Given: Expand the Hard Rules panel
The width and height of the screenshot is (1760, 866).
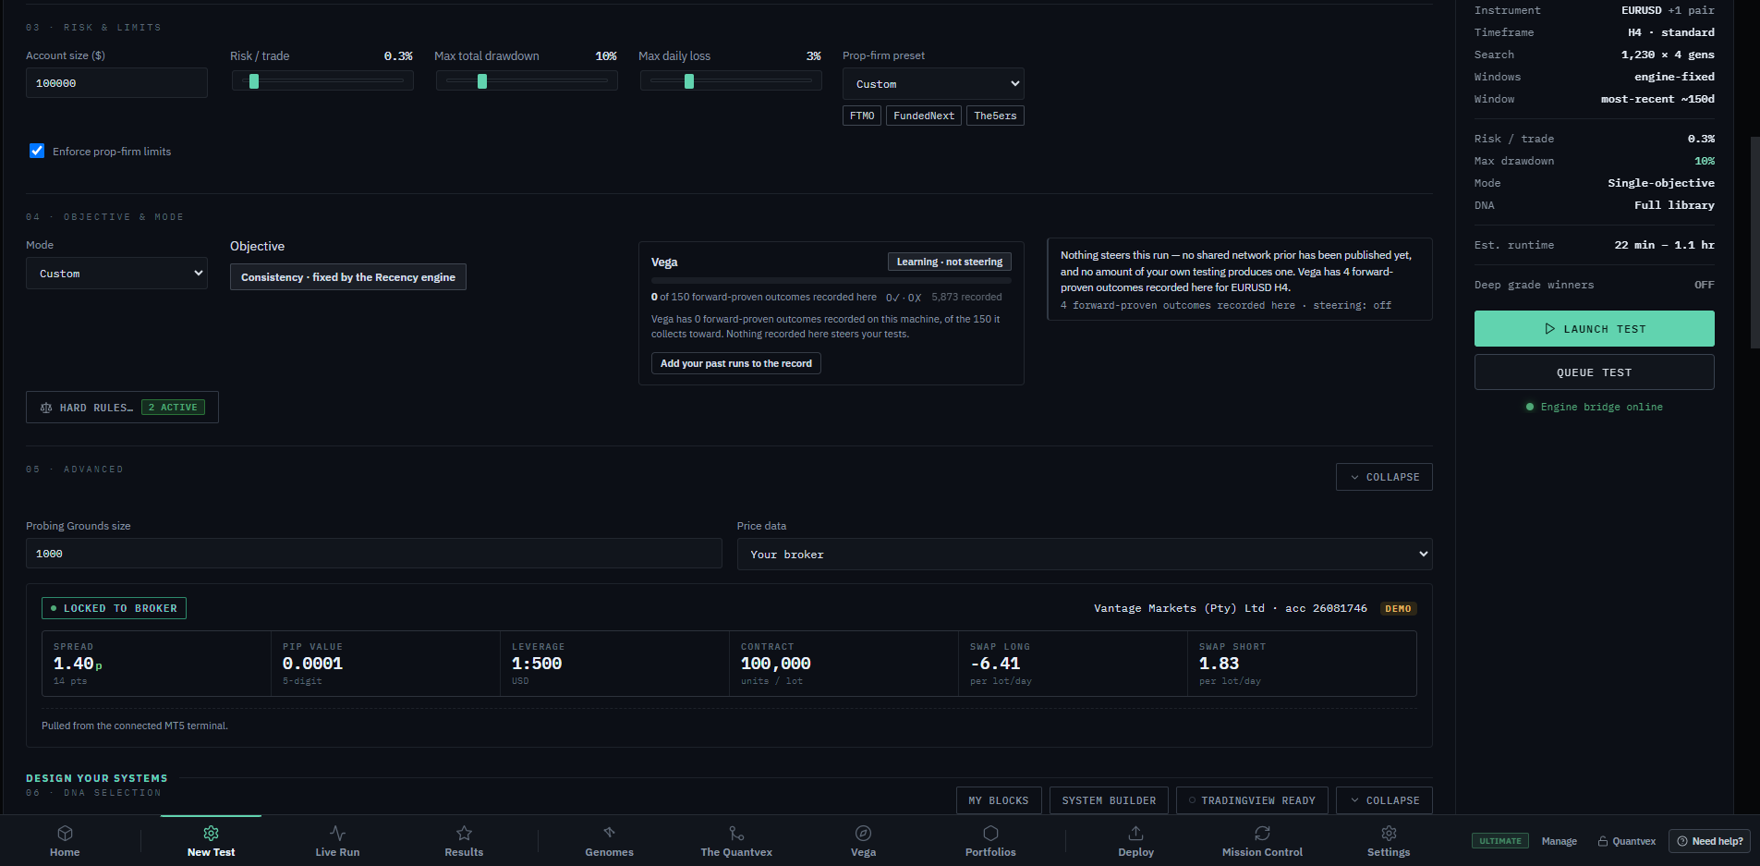Looking at the screenshot, I should point(122,408).
